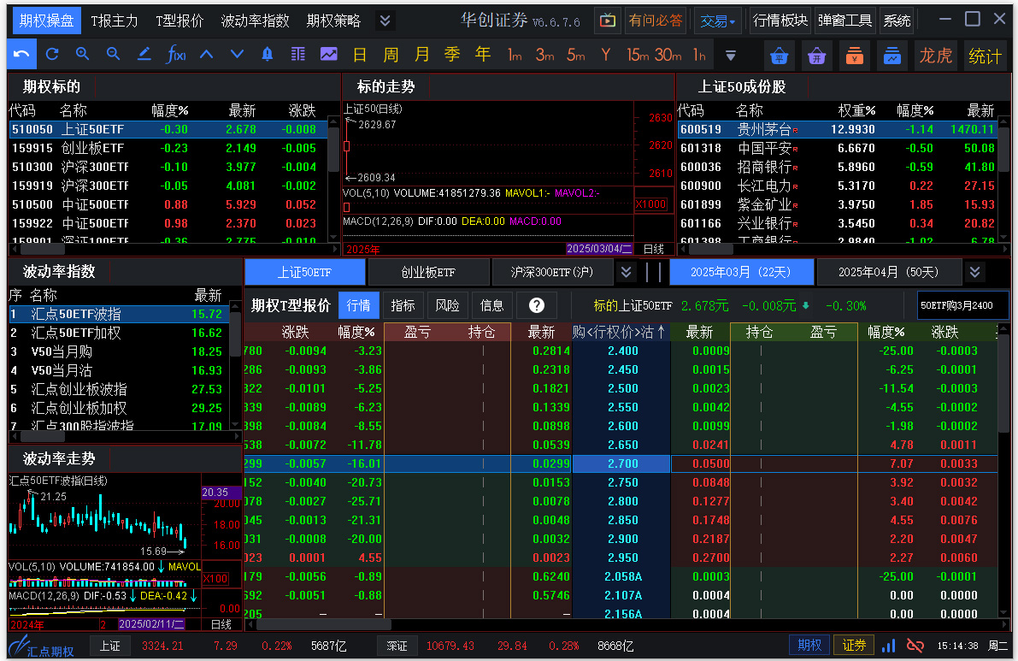Open the T报主力 menu
The image size is (1018, 661).
tap(115, 21)
